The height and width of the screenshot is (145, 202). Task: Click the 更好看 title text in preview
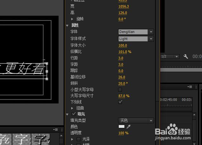(x=25, y=69)
